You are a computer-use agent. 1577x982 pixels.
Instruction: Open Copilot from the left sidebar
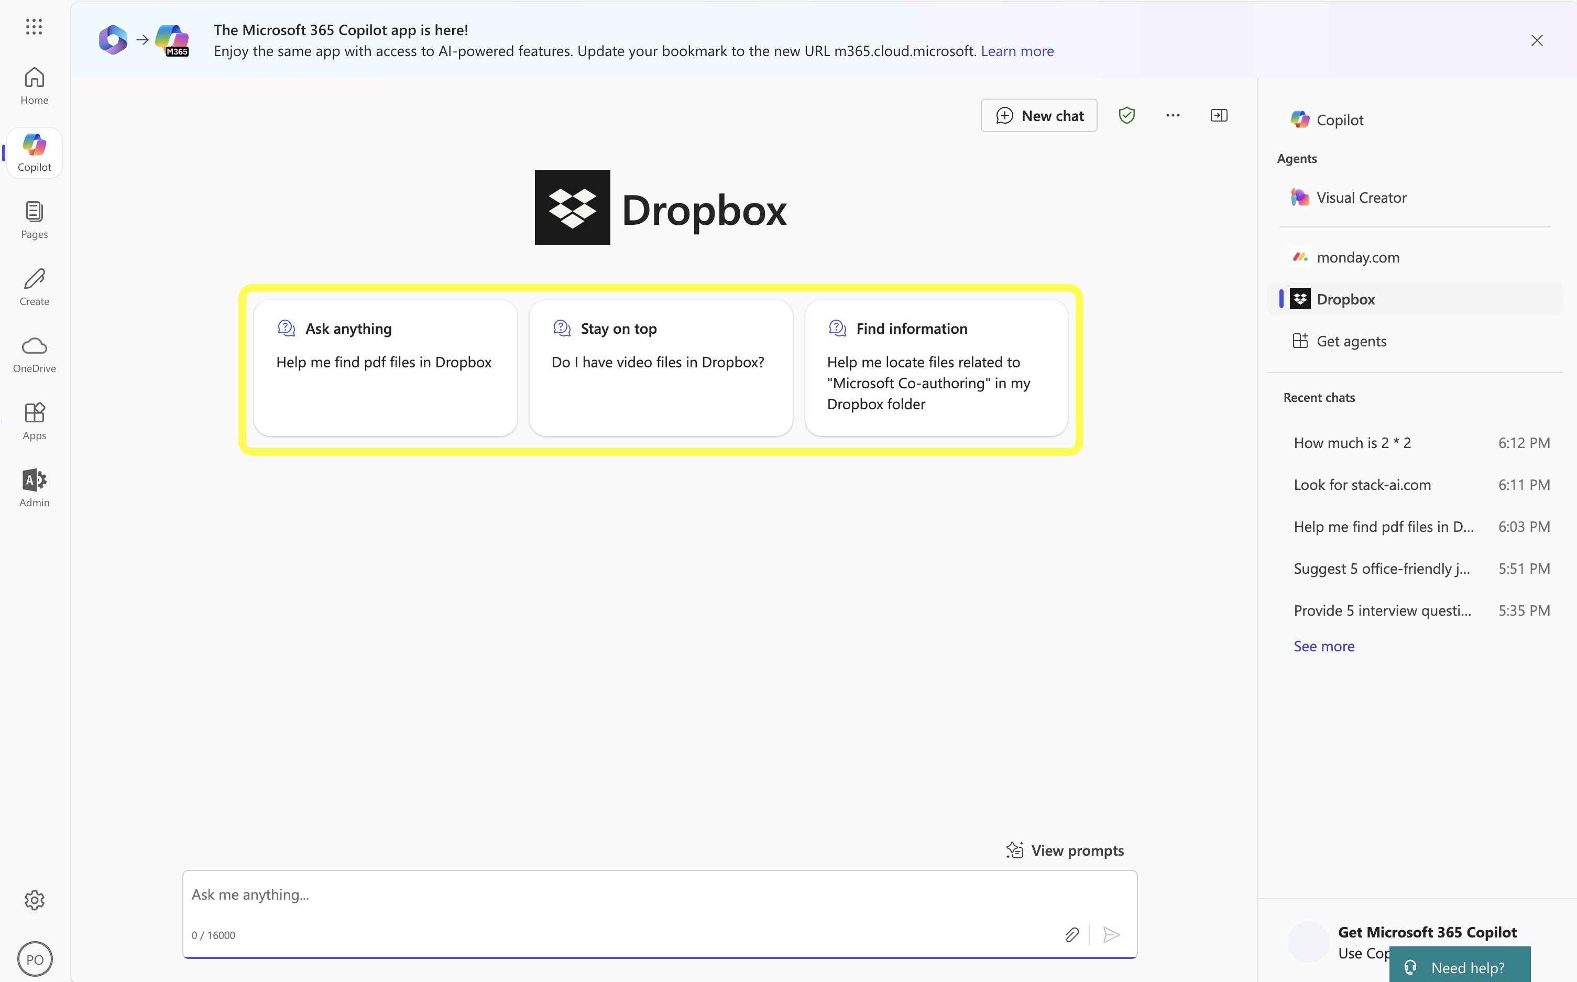click(35, 154)
